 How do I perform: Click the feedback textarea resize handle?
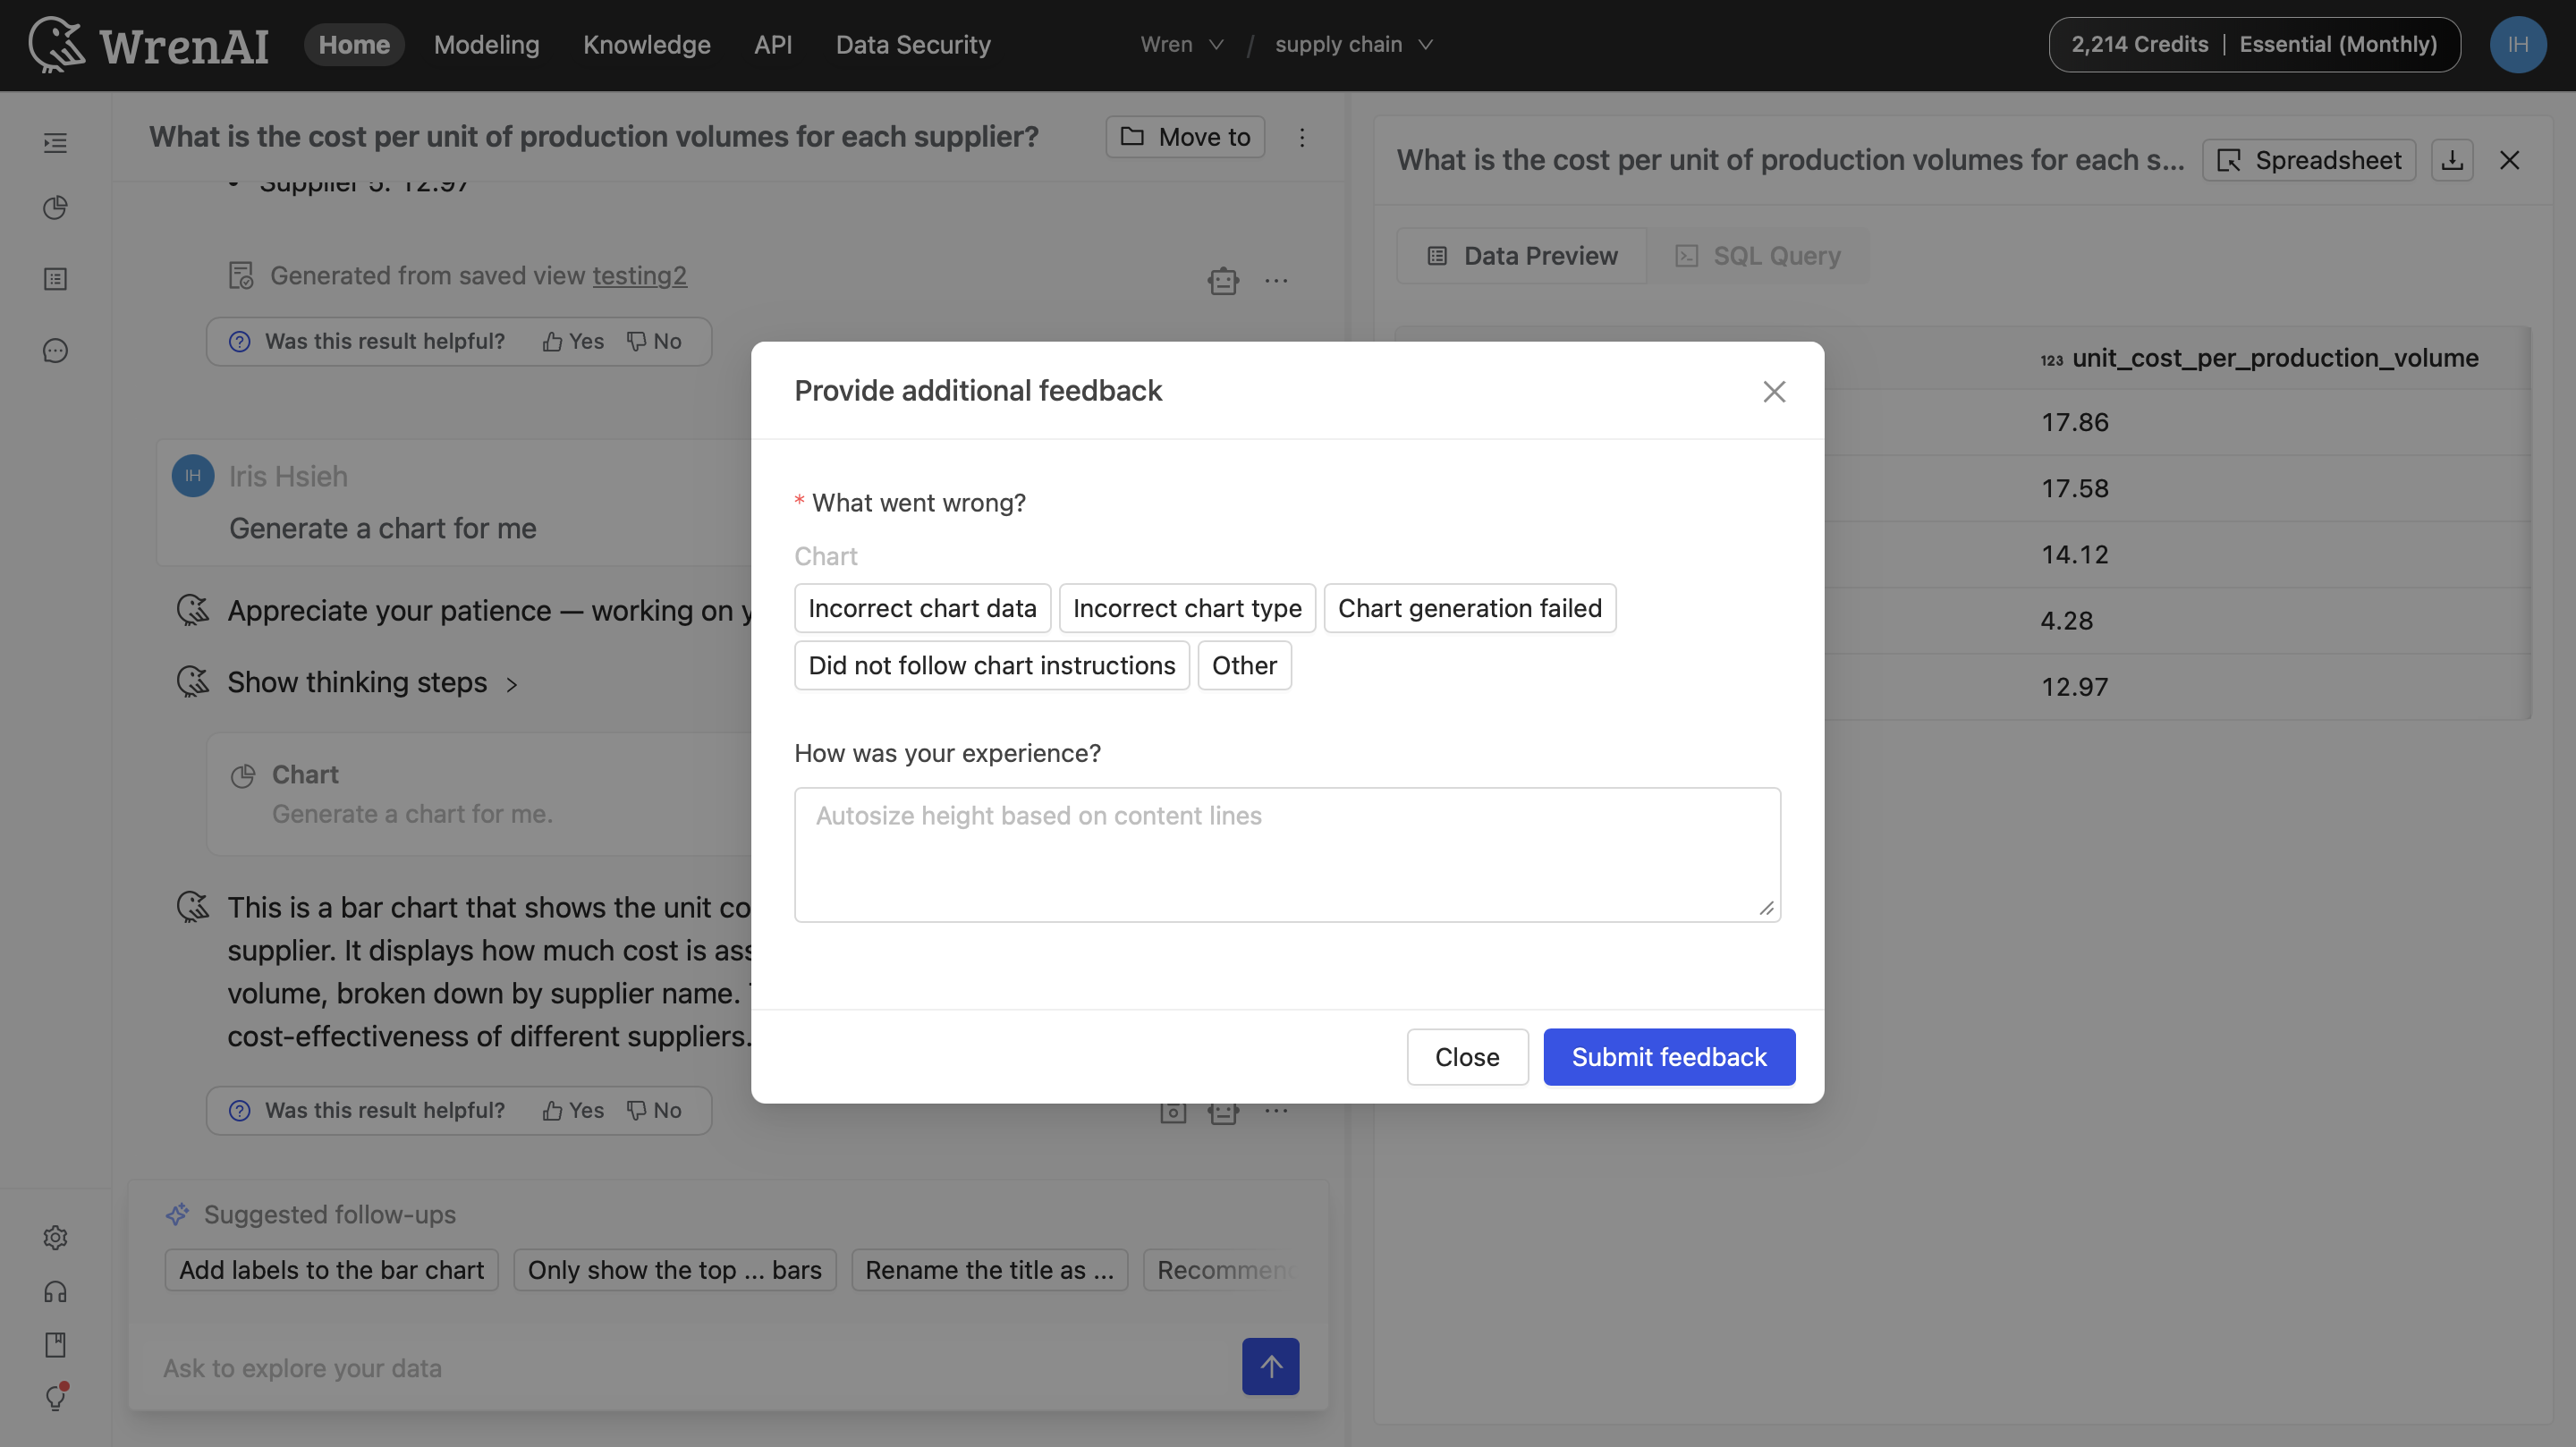tap(1768, 908)
